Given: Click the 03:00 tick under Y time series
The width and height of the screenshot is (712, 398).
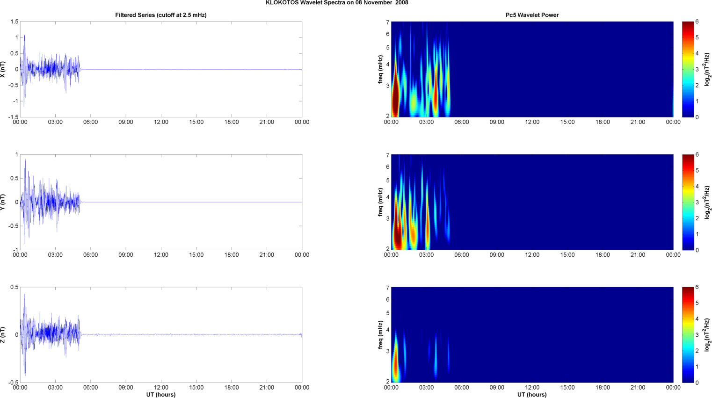Looking at the screenshot, I should [55, 255].
